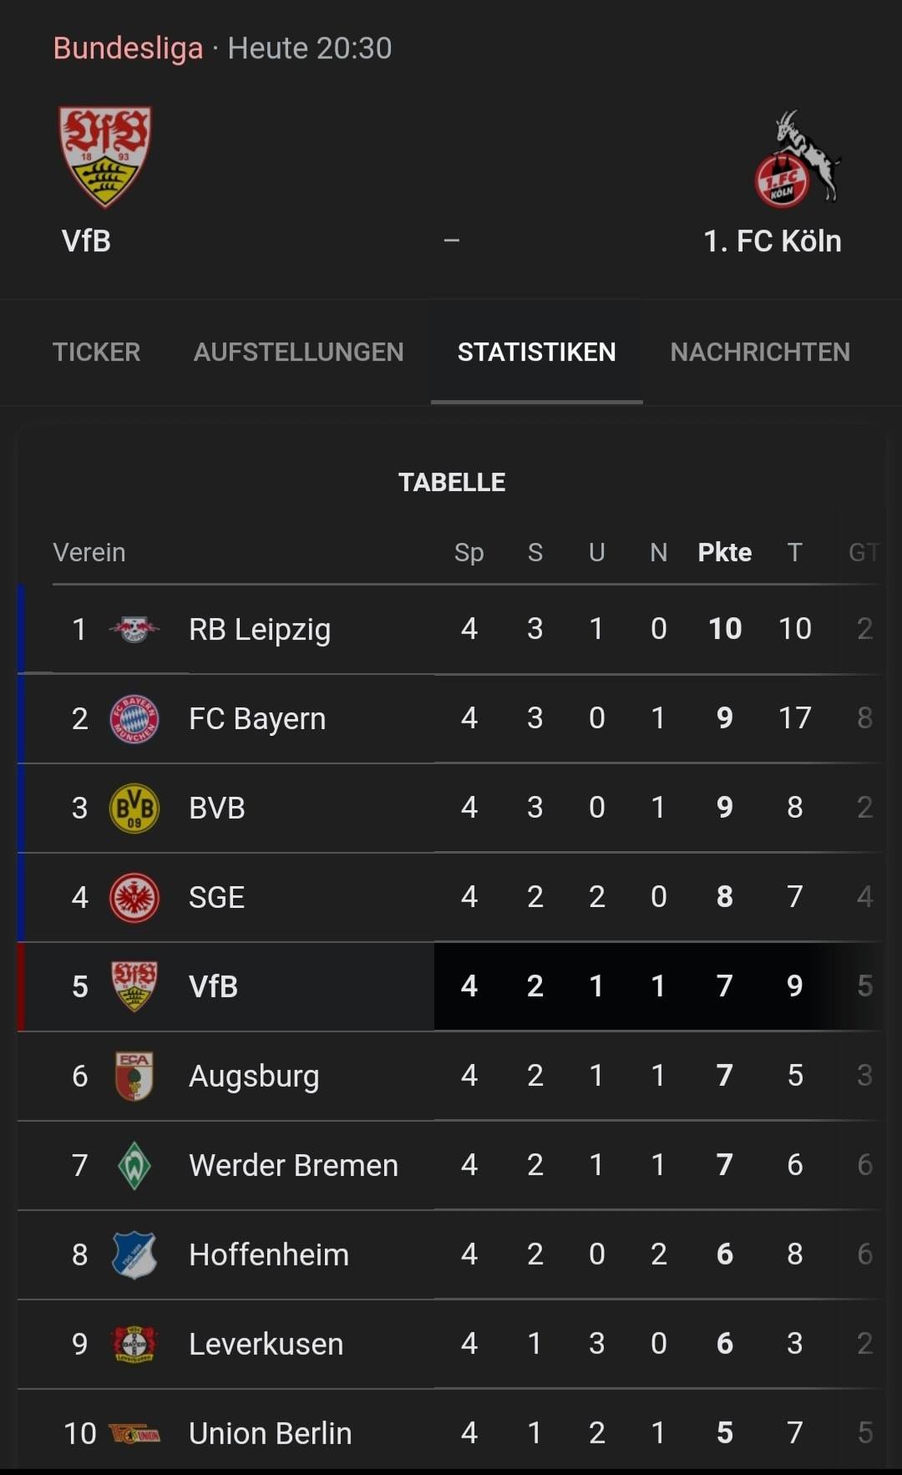Viewport: 902px width, 1475px height.
Task: Open the SGE eagle crest
Action: point(134,897)
